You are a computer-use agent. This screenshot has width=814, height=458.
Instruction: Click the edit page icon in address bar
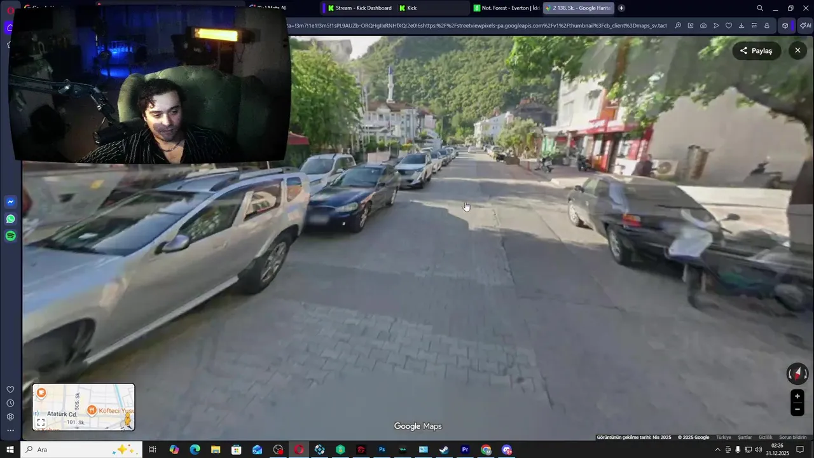[x=691, y=25]
